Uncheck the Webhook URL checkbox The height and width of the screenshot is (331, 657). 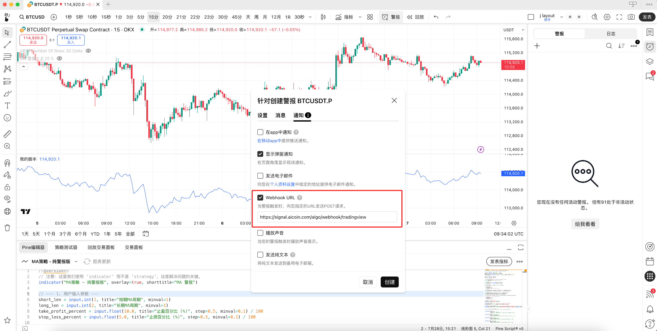[260, 198]
